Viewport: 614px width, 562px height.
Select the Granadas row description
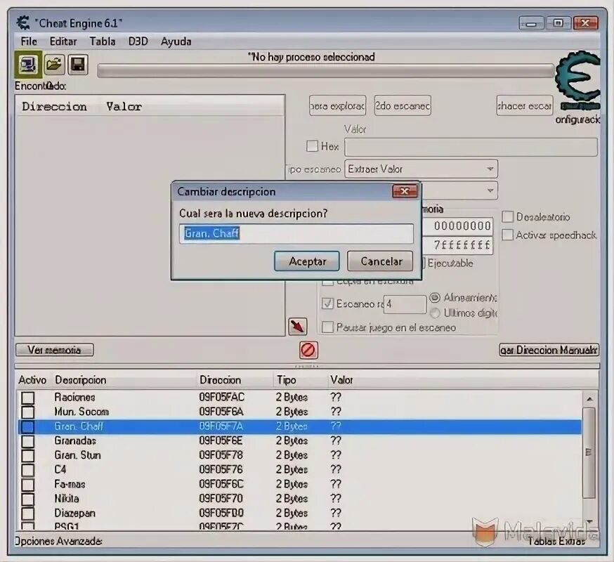click(x=75, y=440)
